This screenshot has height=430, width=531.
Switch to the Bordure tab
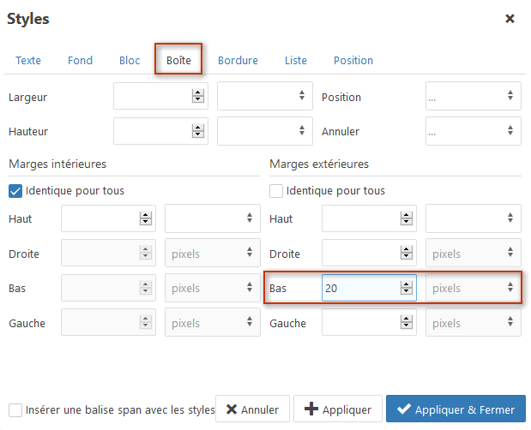pos(238,61)
